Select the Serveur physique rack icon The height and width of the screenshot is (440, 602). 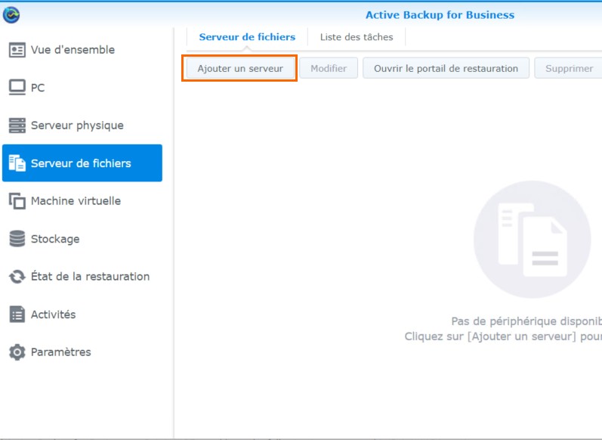pyautogui.click(x=17, y=125)
